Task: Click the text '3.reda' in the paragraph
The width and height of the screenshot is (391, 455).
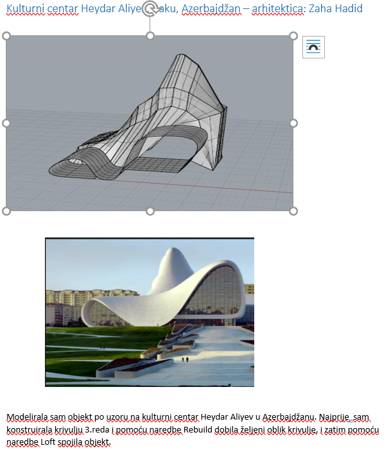Action: pyautogui.click(x=97, y=429)
